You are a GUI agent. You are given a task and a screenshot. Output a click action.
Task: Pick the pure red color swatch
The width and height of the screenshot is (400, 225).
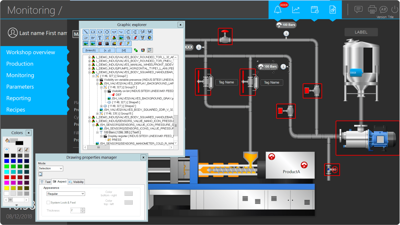pos(7,177)
